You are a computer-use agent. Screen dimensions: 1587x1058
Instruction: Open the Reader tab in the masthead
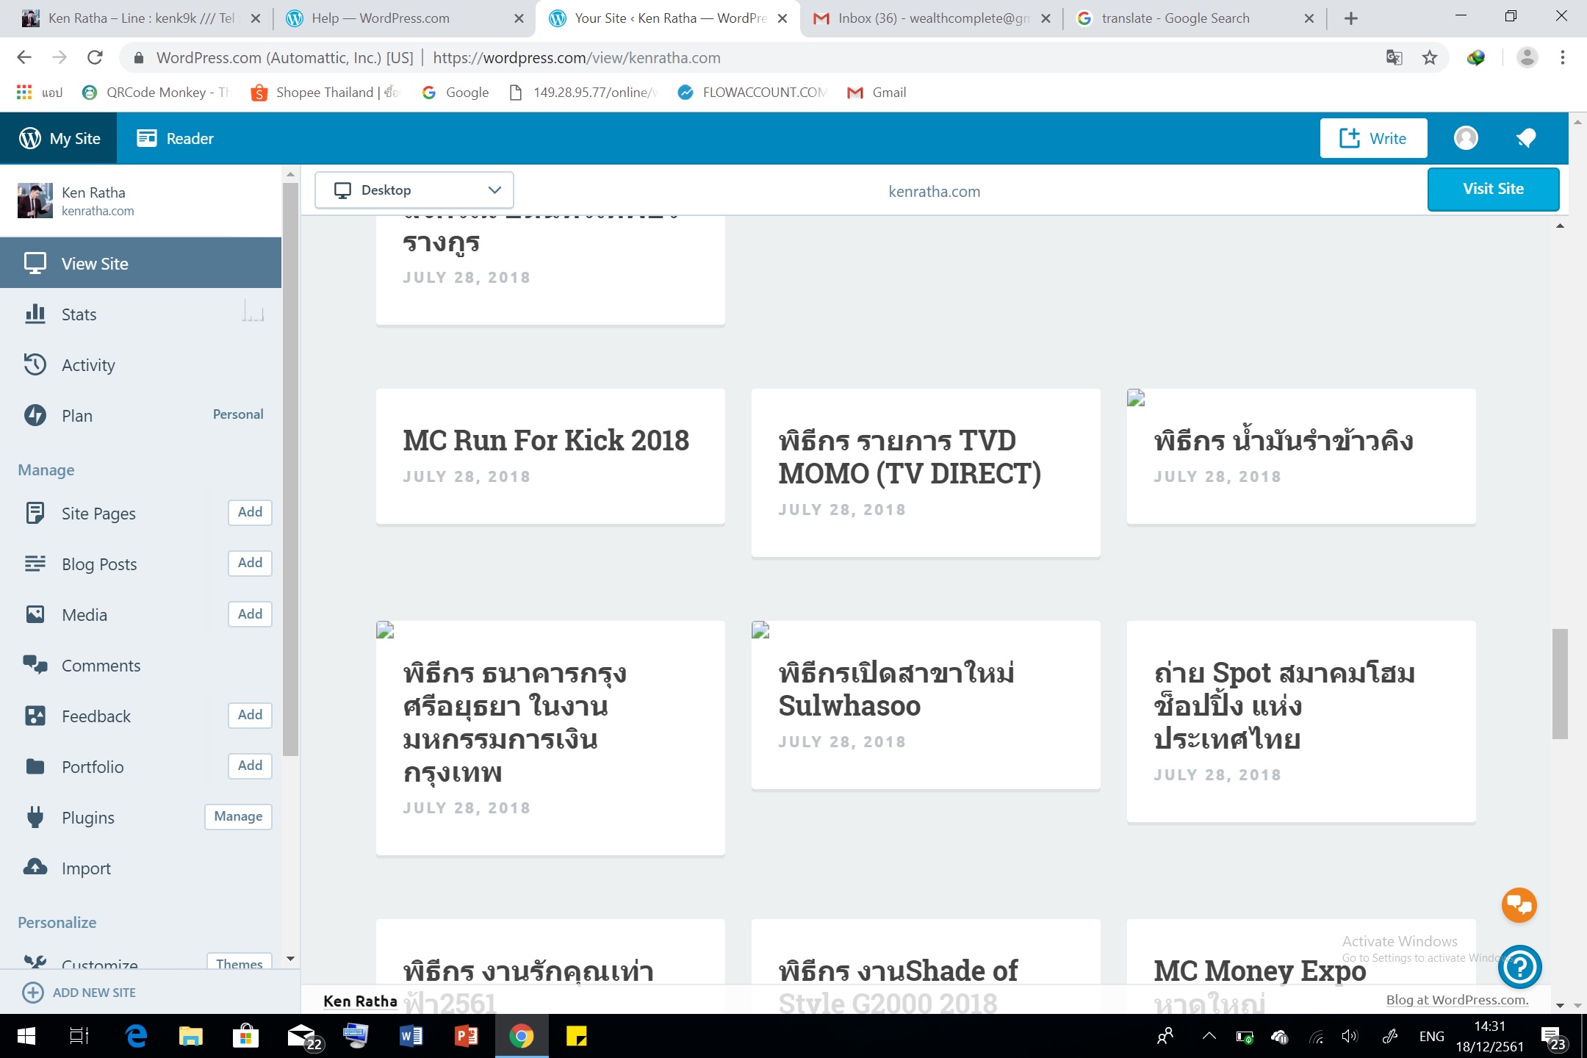point(176,138)
